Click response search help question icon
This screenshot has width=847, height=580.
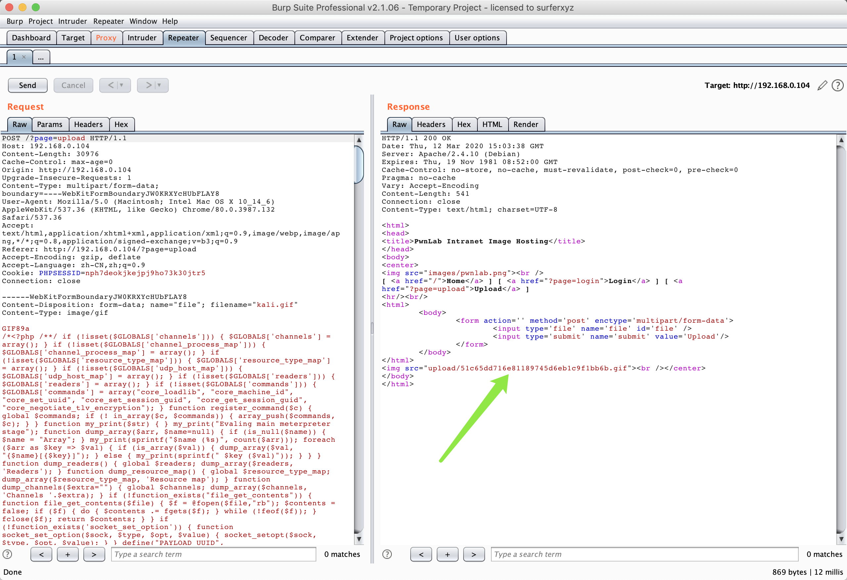click(x=387, y=554)
